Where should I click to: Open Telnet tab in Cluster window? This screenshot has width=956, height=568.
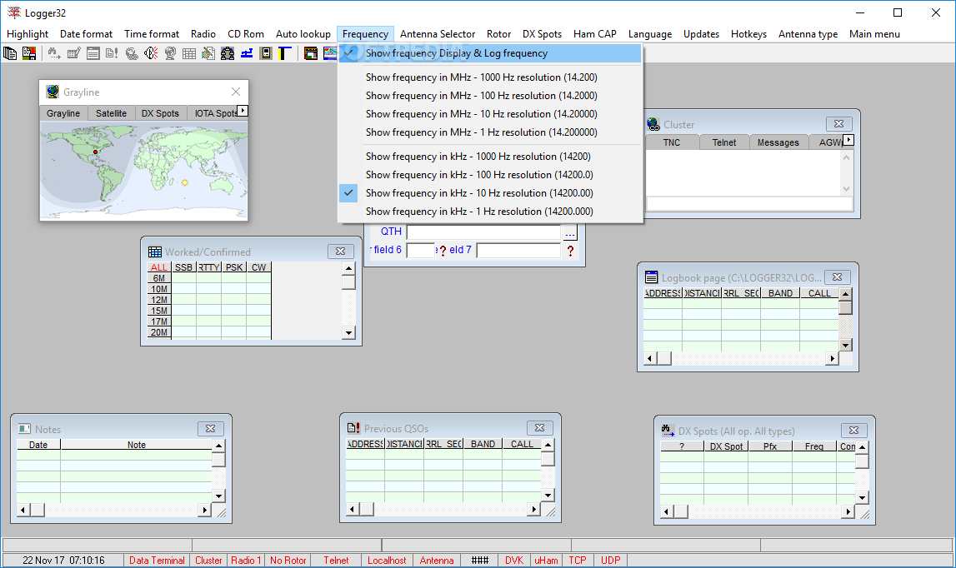723,142
